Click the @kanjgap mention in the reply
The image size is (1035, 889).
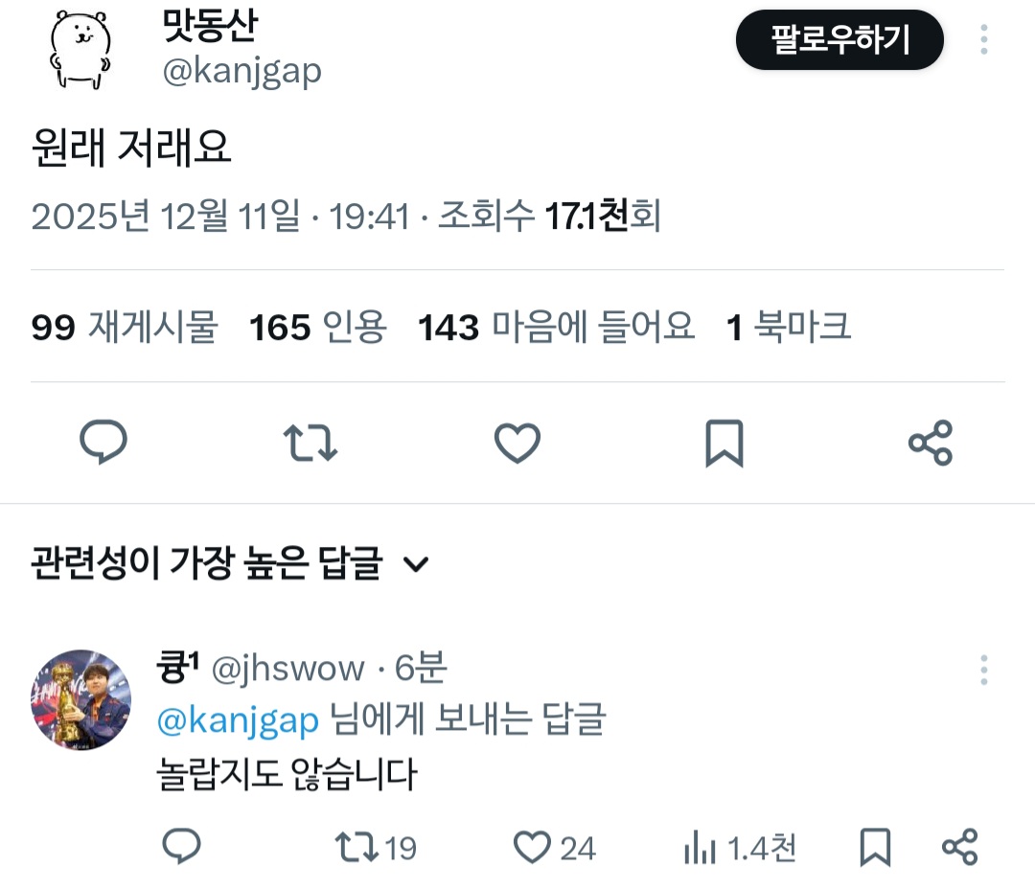238,720
